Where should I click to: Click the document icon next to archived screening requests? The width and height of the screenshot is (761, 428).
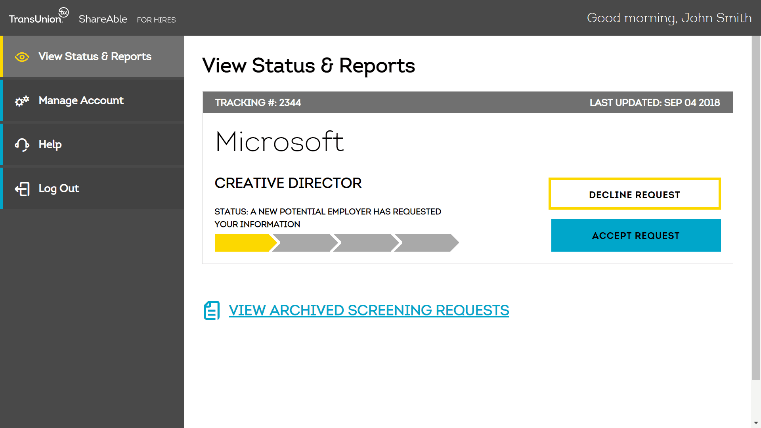tap(211, 310)
